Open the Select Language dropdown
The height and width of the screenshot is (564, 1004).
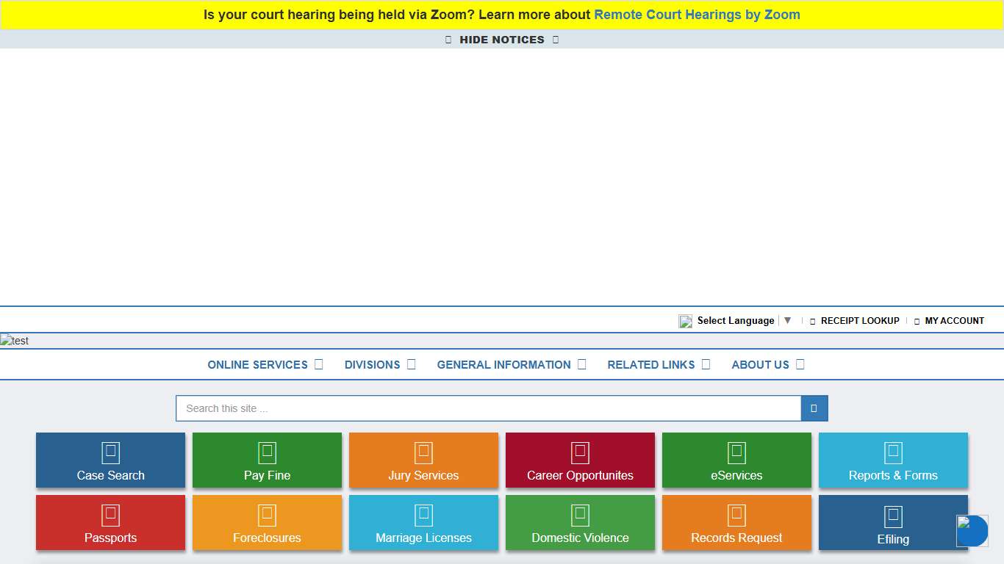(x=736, y=320)
